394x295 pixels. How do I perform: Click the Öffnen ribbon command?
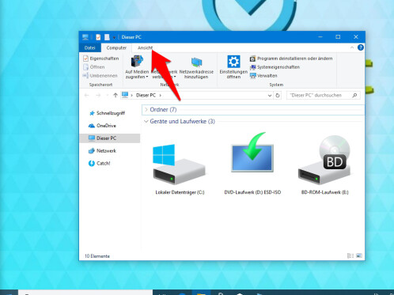pos(94,67)
